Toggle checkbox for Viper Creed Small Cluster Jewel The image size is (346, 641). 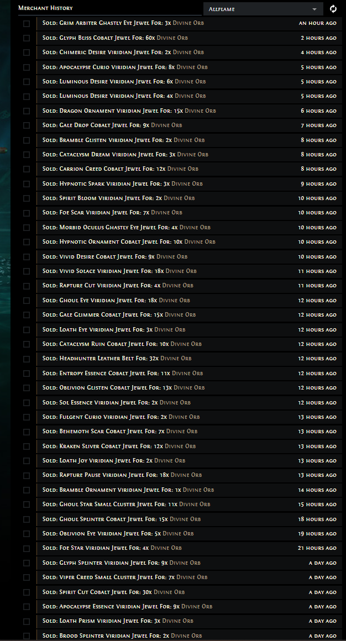(27, 577)
